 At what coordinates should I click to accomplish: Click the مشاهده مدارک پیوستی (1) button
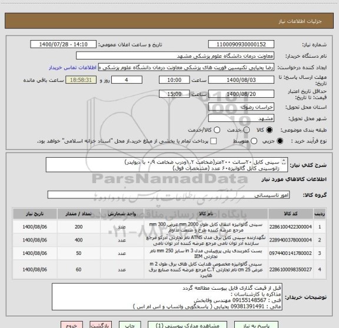coord(187,325)
